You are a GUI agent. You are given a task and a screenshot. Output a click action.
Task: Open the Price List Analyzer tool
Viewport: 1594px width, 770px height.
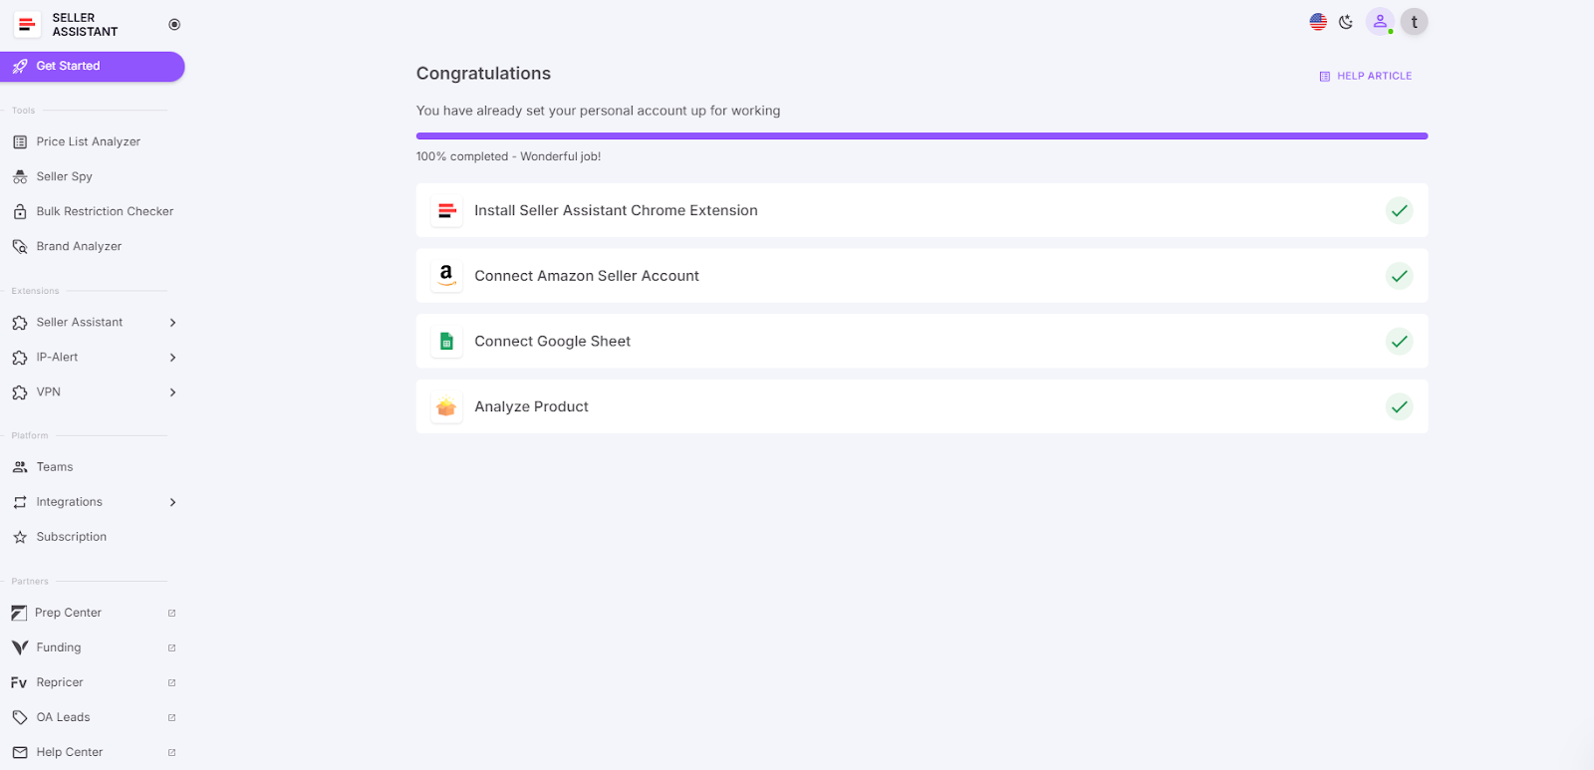click(x=88, y=140)
